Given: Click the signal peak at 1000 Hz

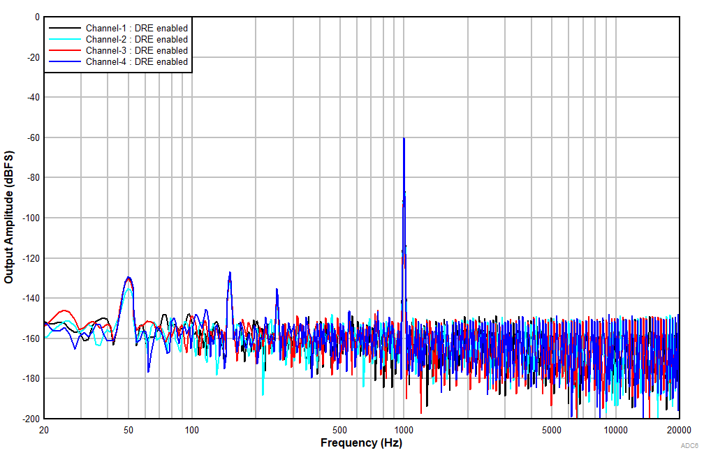Looking at the screenshot, I should [404, 140].
